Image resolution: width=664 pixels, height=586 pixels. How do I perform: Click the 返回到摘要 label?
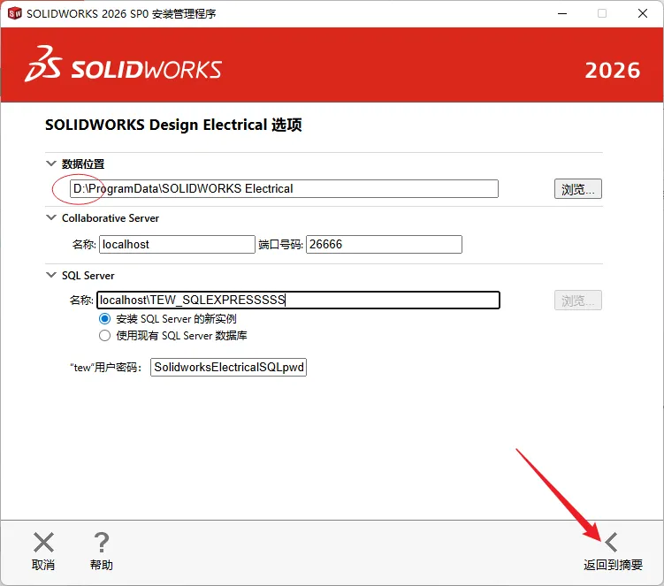613,565
